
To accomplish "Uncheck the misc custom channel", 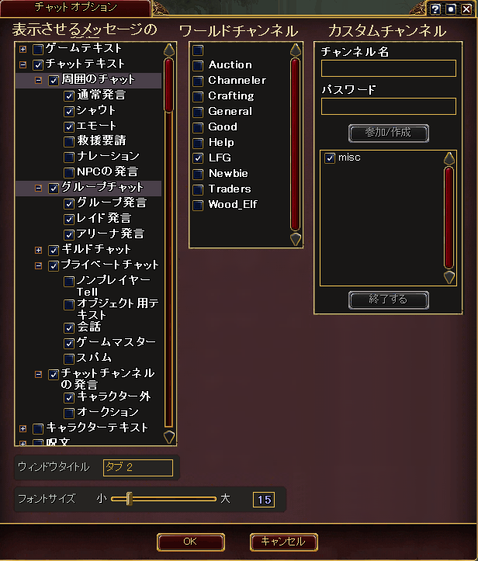I will coord(330,158).
